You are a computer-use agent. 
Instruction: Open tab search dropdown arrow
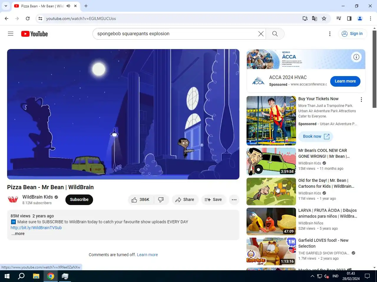pyautogui.click(x=6, y=6)
